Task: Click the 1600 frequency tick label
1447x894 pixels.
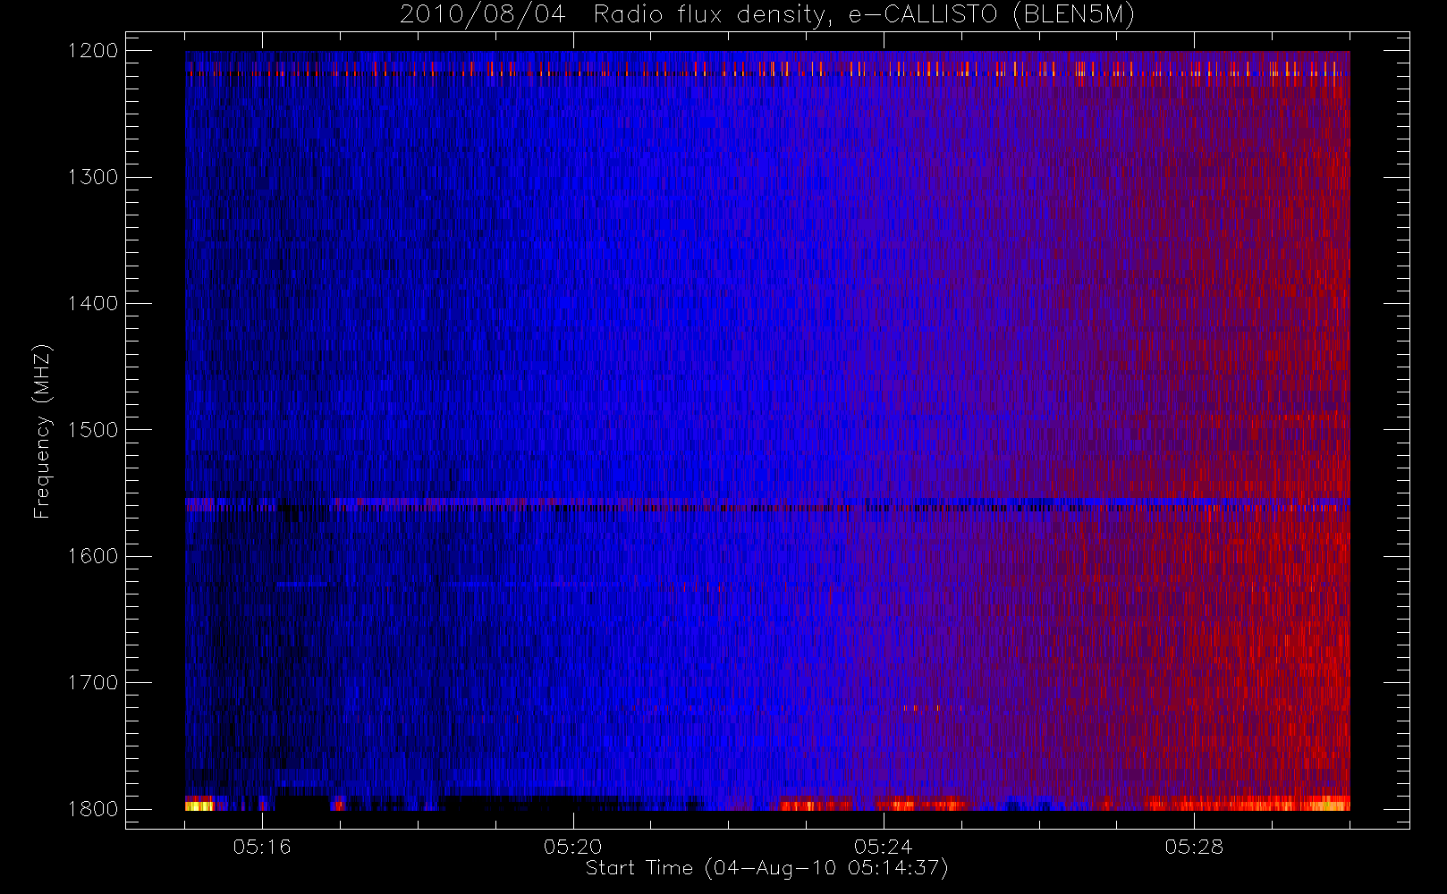Action: (93, 556)
